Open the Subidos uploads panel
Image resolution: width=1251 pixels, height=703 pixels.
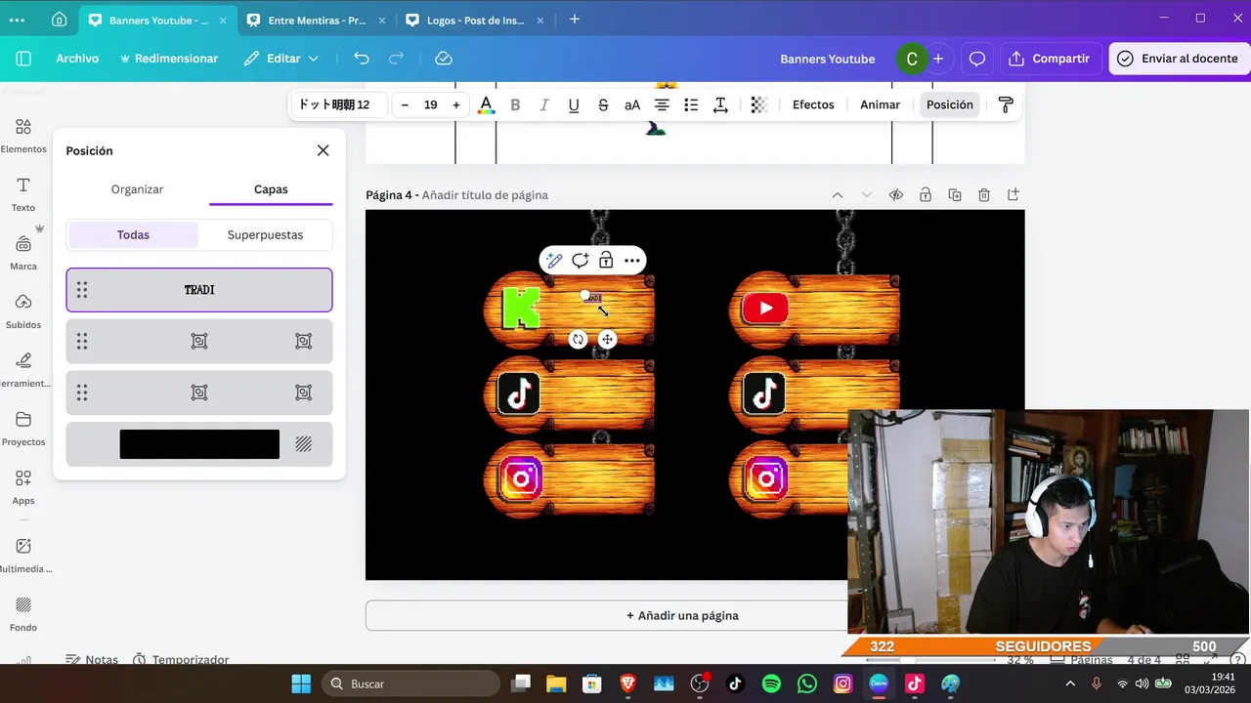coord(23,311)
